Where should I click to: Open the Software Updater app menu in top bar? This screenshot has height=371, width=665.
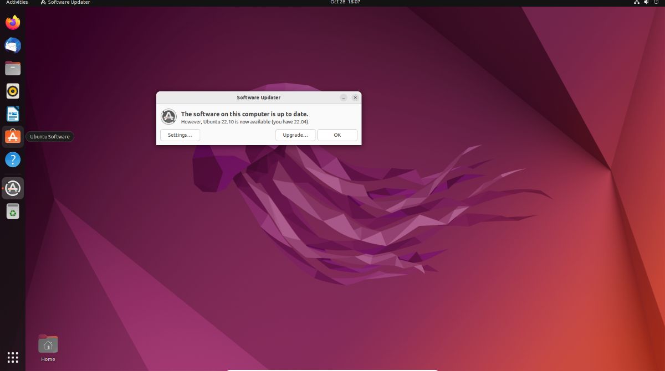click(x=65, y=2)
